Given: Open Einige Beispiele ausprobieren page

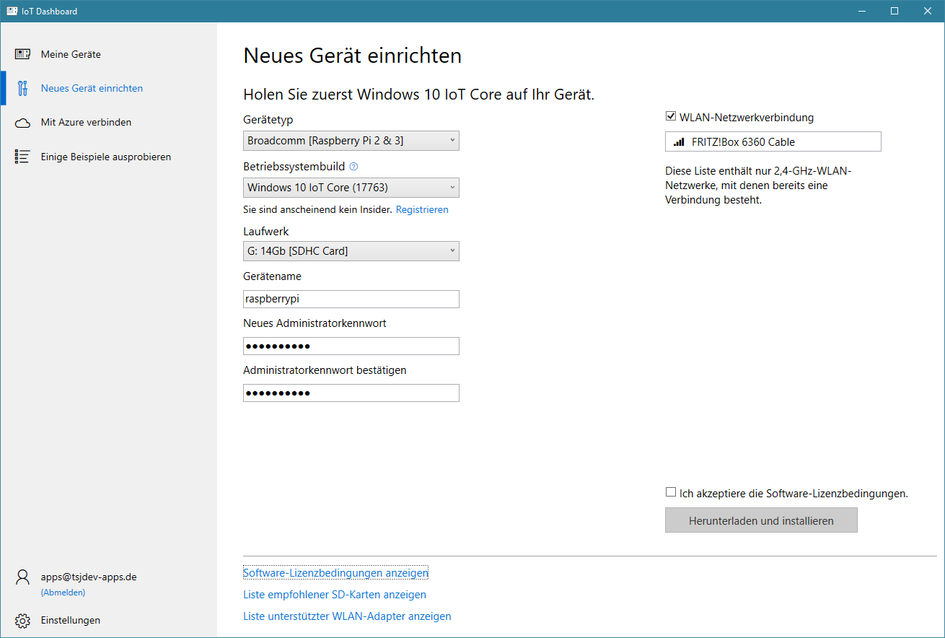Looking at the screenshot, I should click(x=105, y=157).
